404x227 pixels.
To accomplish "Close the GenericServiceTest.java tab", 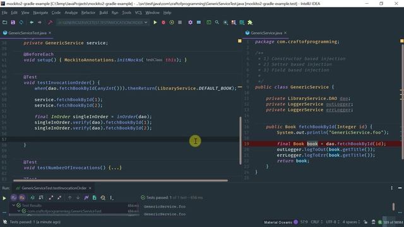I will (x=50, y=33).
